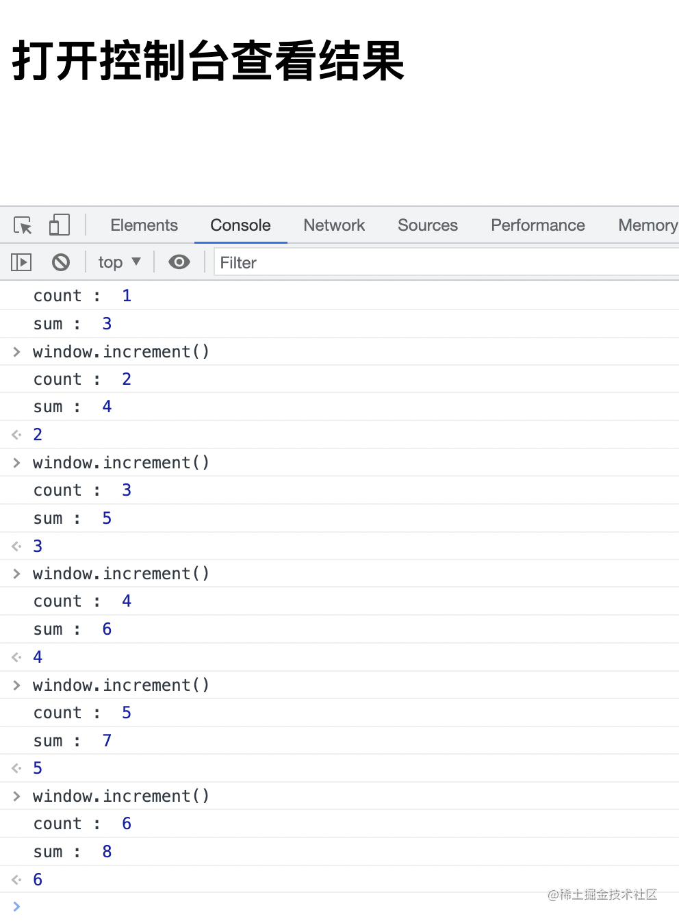Click the return arrow beside result 2
The image size is (679, 923).
17,435
